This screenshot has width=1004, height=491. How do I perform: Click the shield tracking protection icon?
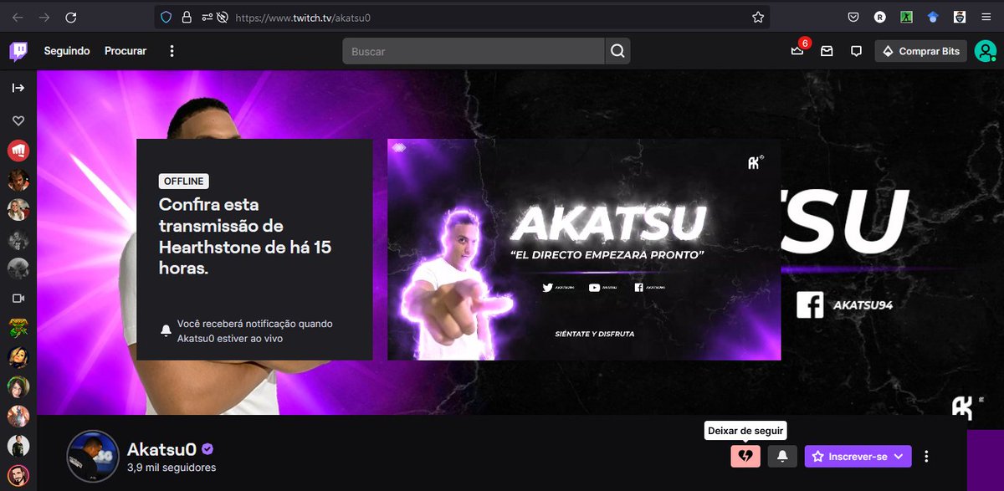pyautogui.click(x=166, y=17)
